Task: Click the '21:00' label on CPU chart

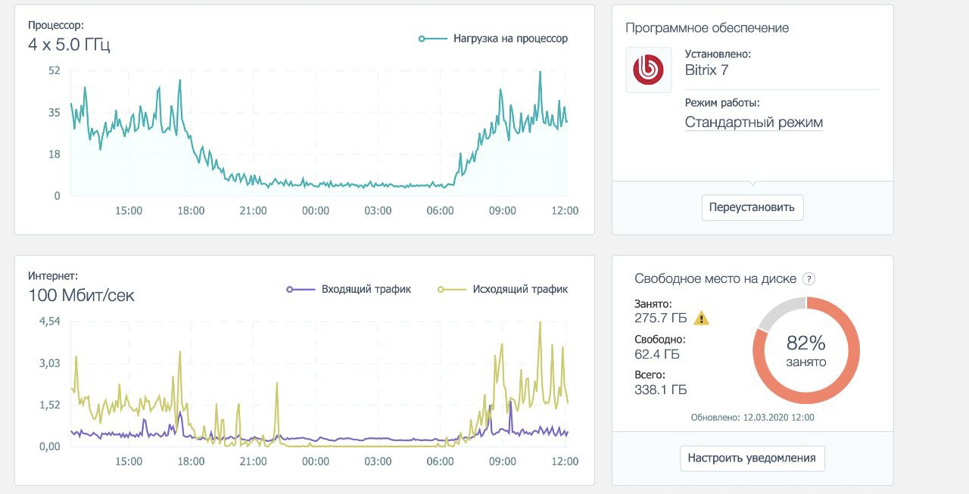Action: tap(253, 210)
